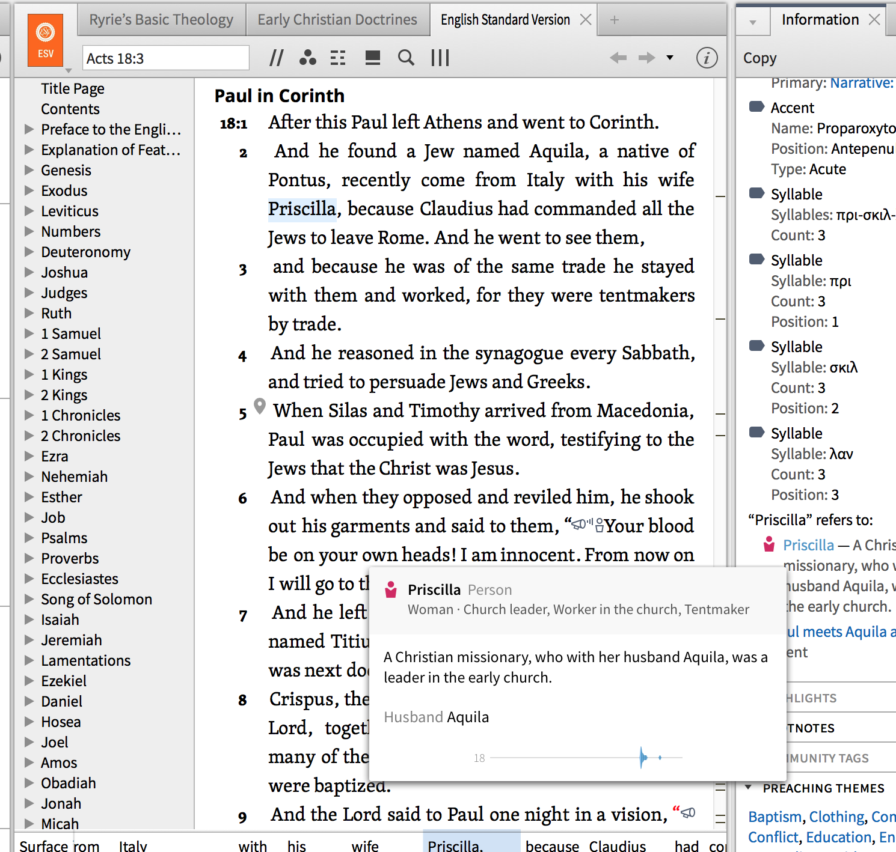896x852 pixels.
Task: Click tag icon above 'Syllable: λαν'
Action: pos(756,433)
